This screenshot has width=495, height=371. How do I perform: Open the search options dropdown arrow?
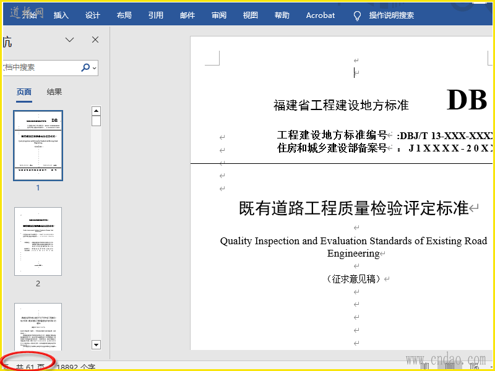click(95, 68)
